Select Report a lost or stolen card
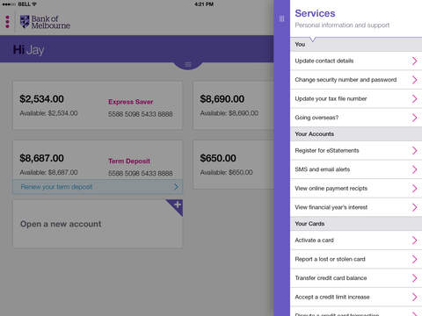 (x=356, y=259)
